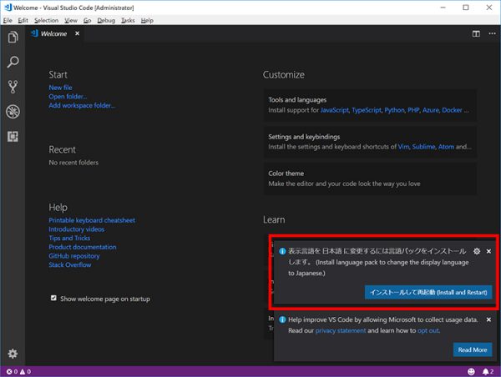Close the Welcome tab
The width and height of the screenshot is (501, 377).
tap(77, 33)
